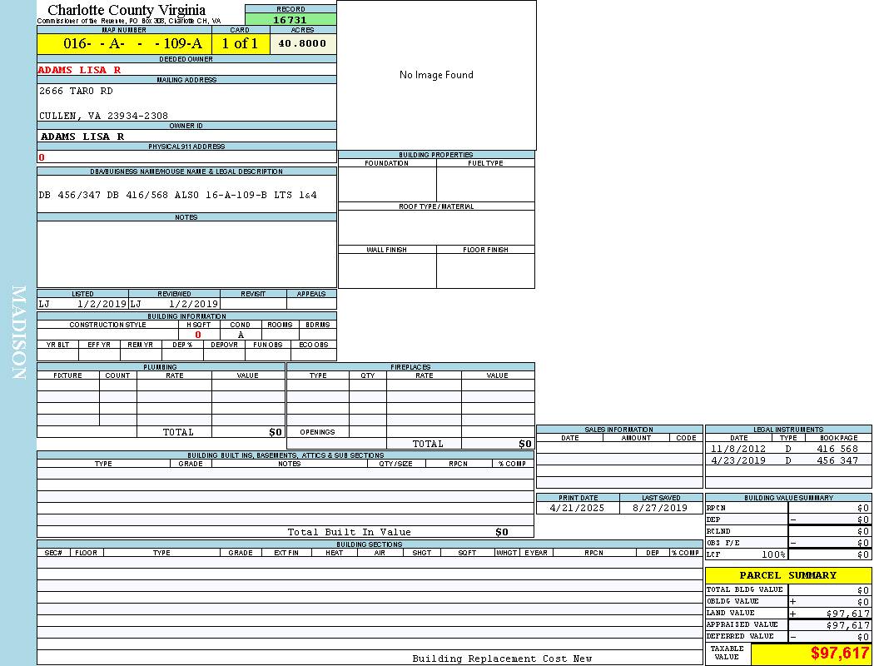Select the map number 016-A-109-A field
The width and height of the screenshot is (874, 666).
pos(124,43)
